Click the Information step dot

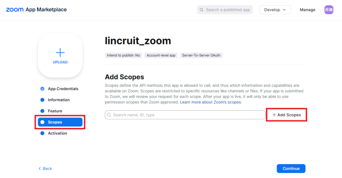(42, 100)
